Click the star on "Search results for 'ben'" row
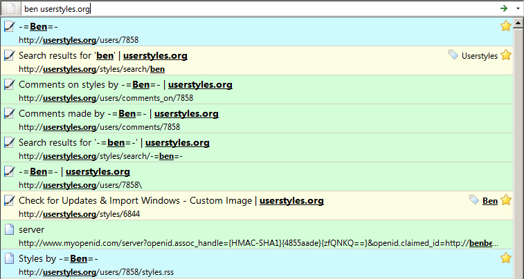 coord(506,55)
